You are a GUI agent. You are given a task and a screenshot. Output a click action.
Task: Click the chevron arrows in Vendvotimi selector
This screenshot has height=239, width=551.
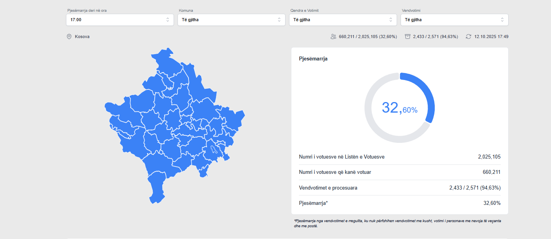(502, 20)
